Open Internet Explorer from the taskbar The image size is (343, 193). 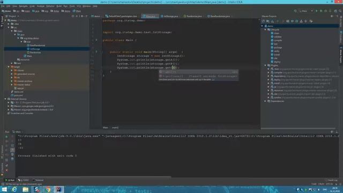(14, 189)
